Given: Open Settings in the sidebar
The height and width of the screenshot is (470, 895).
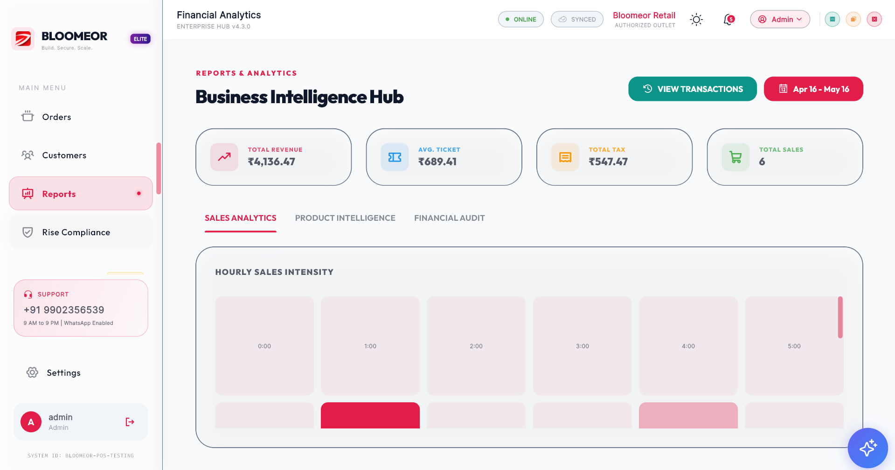Looking at the screenshot, I should click(81, 372).
